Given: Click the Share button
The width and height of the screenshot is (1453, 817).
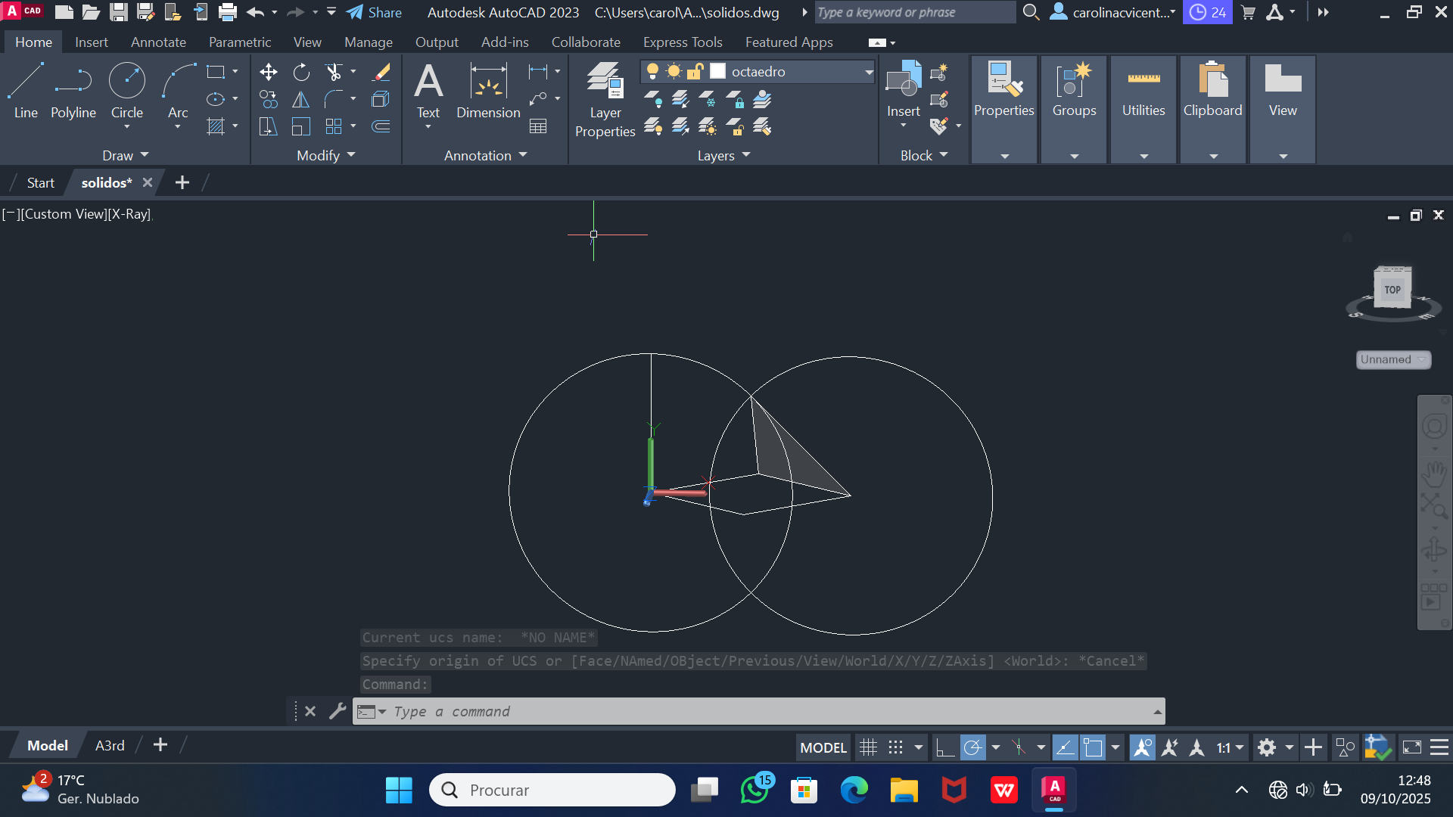Looking at the screenshot, I should click(x=375, y=12).
